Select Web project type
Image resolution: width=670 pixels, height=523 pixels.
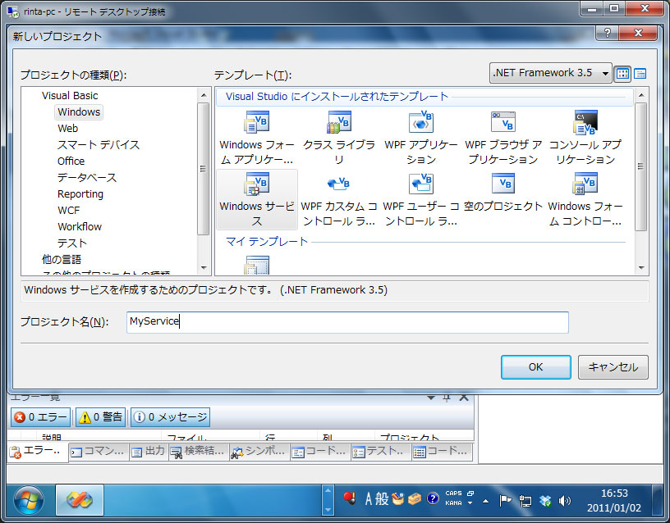coord(67,129)
